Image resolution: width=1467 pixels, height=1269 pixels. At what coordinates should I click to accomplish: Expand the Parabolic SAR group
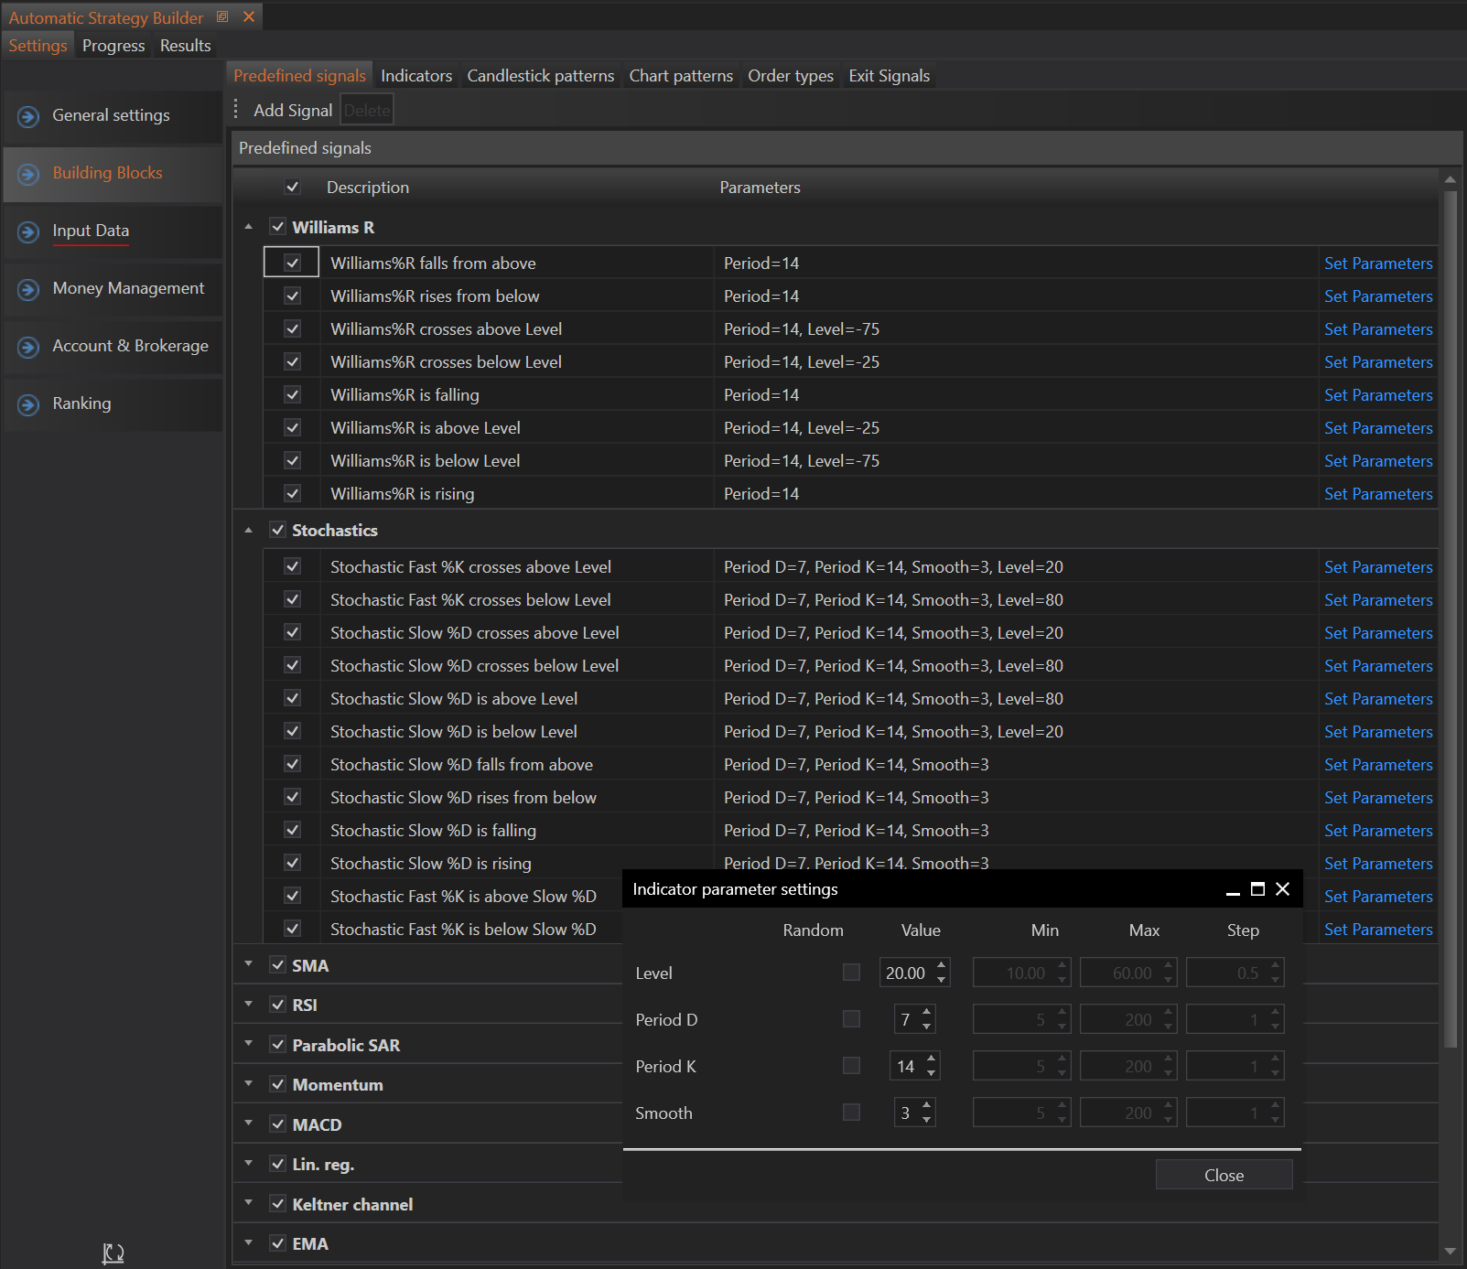tap(249, 1044)
